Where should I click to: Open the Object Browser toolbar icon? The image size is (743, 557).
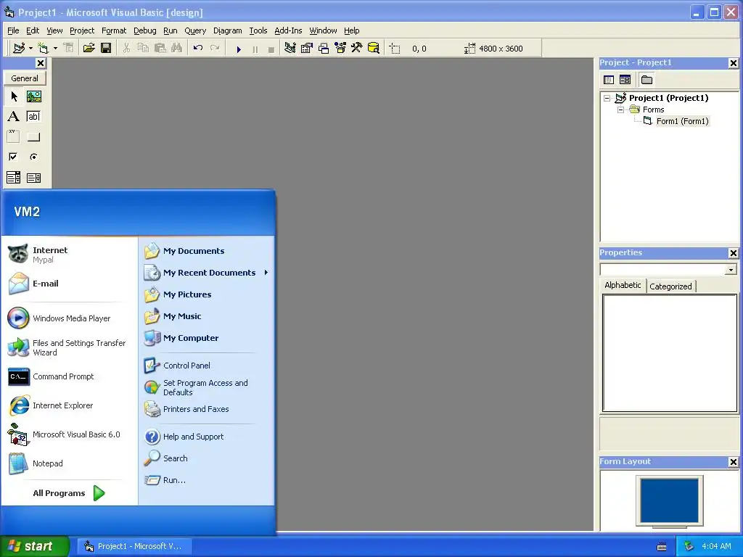(x=340, y=48)
